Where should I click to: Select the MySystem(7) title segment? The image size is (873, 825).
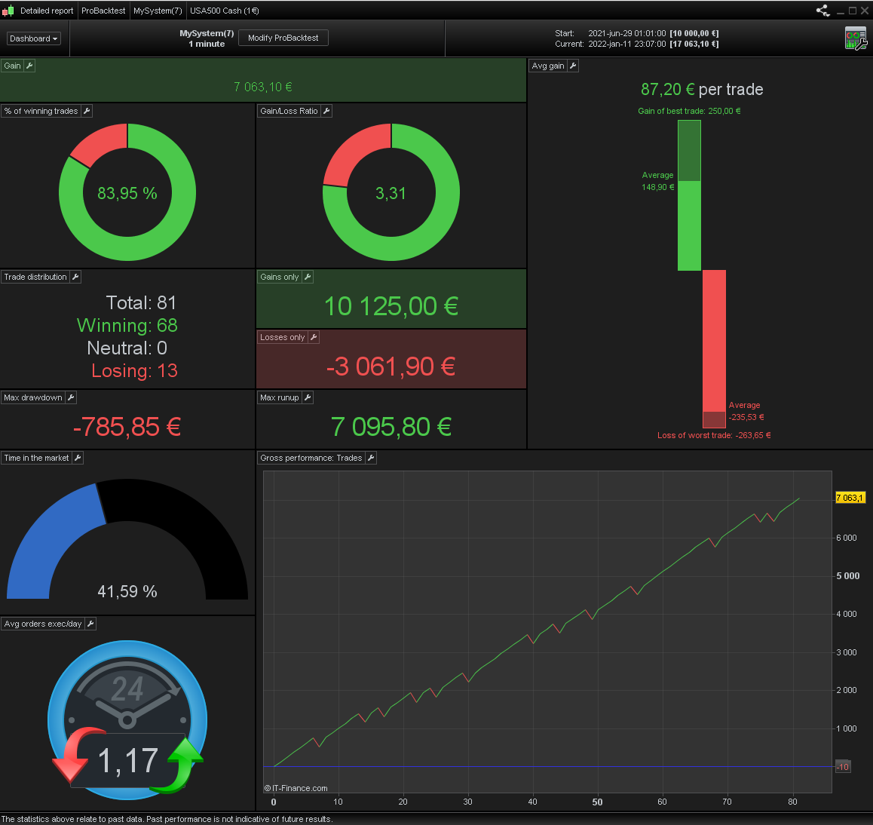pyautogui.click(x=158, y=11)
